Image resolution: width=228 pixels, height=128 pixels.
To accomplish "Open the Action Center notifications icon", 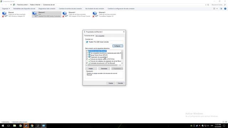I will [x=224, y=126].
